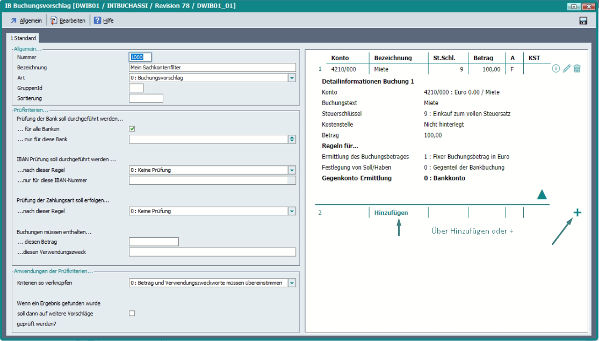Click the save diskette icon

click(583, 20)
